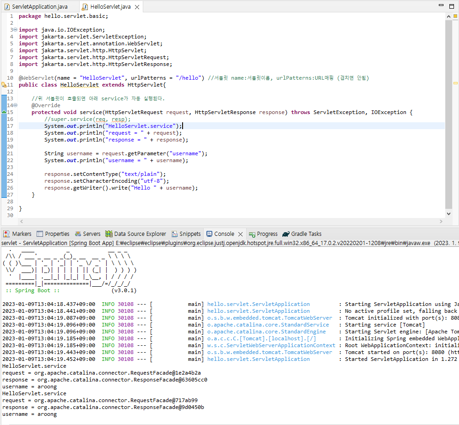Open the Servers view tab
Screen dimensions: 459x425
pos(87,234)
